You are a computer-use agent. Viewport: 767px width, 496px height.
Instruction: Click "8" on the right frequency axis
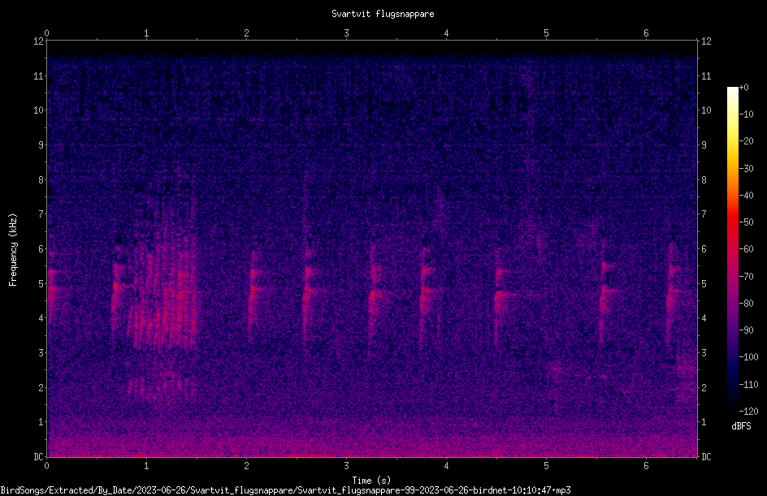[x=704, y=180]
